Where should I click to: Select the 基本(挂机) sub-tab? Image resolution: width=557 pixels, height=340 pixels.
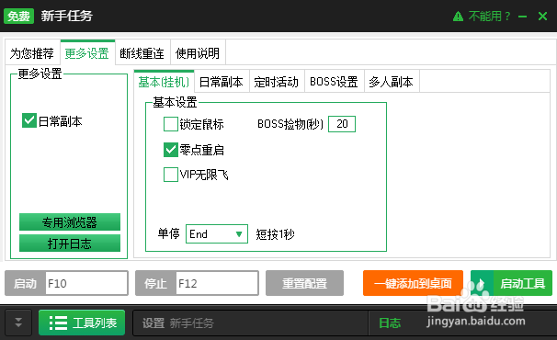[165, 82]
